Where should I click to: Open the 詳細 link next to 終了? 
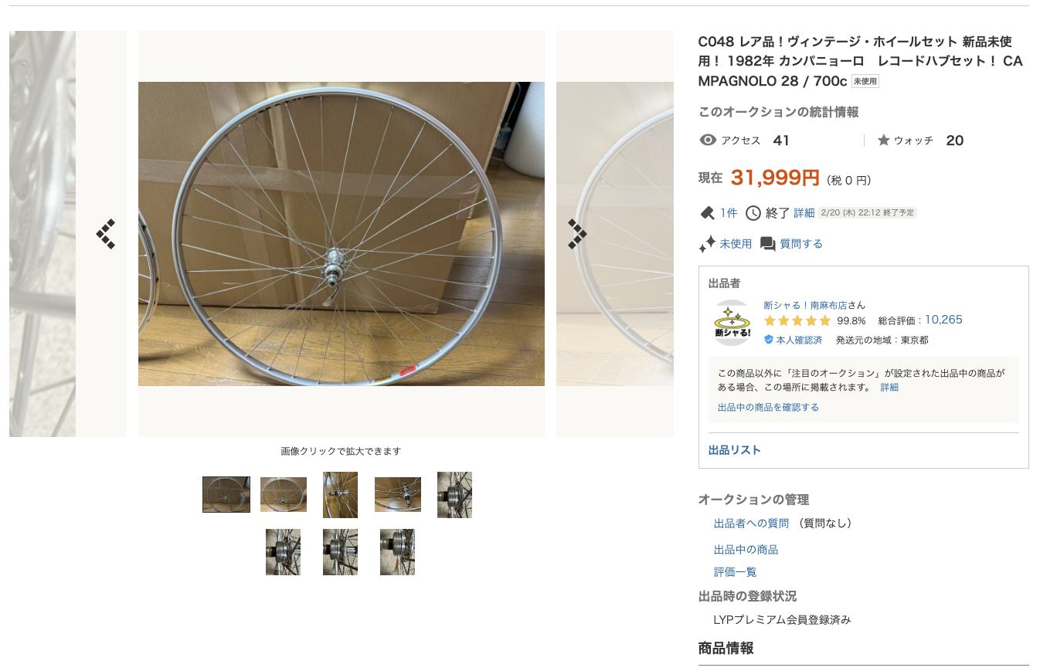pos(804,213)
